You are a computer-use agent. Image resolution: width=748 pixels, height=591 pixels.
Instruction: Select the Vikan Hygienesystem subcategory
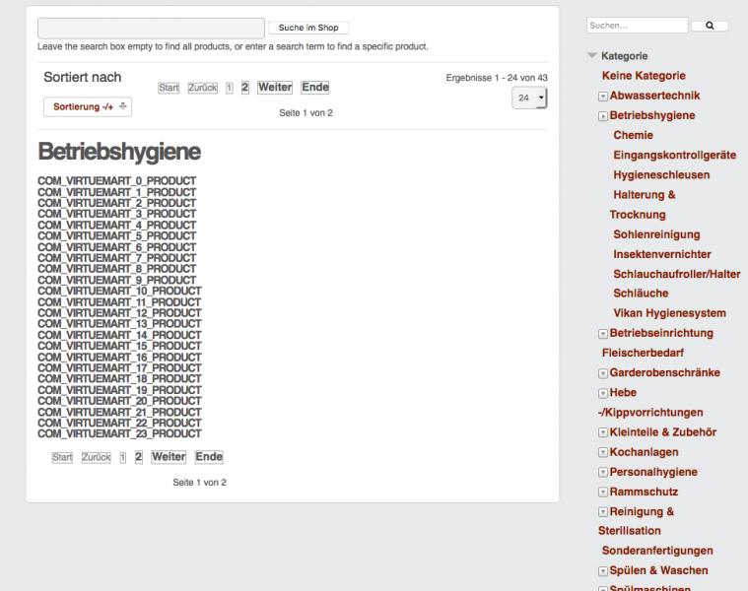pos(669,313)
